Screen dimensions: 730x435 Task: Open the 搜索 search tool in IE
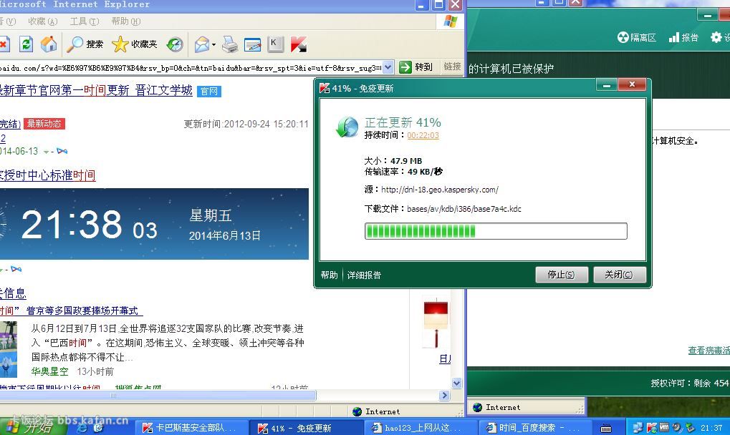85,44
